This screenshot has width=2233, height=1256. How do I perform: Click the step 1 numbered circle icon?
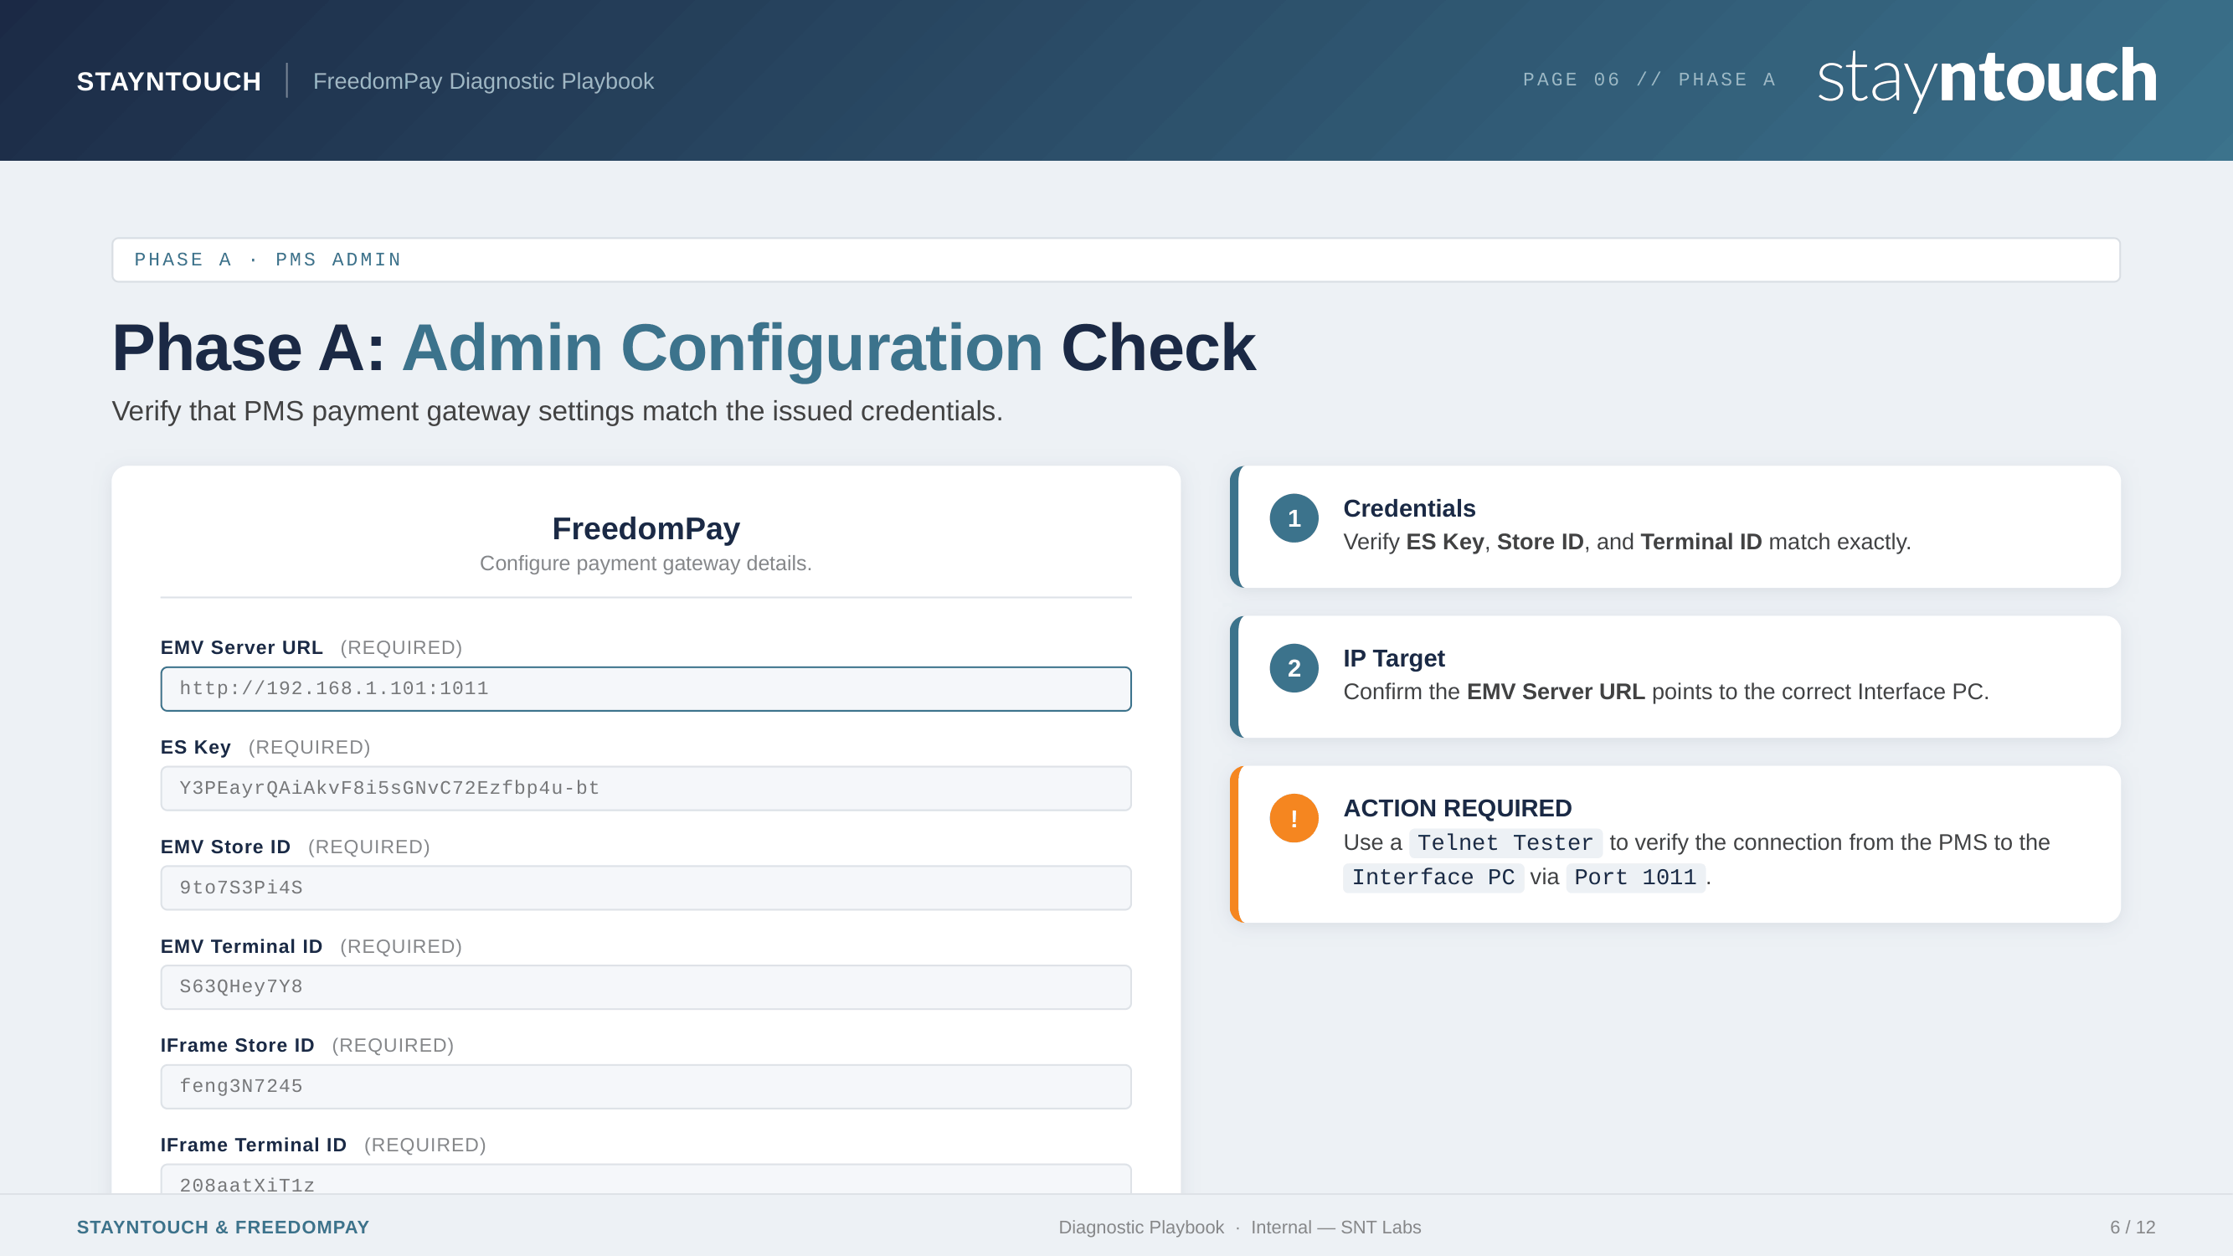(1294, 518)
